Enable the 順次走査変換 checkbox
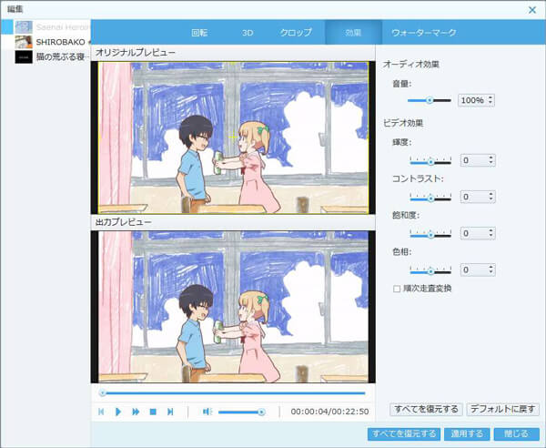Image resolution: width=546 pixels, height=448 pixels. coord(397,289)
